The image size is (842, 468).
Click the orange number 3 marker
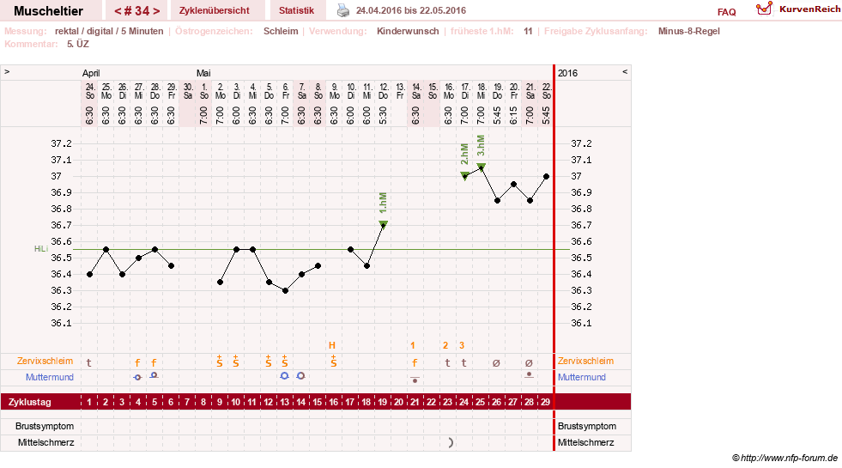461,345
